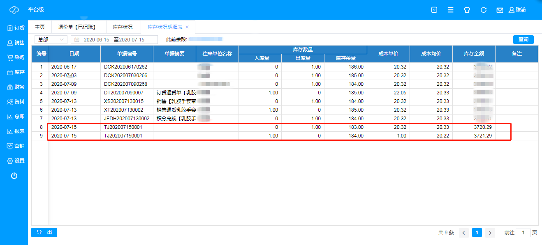Image resolution: width=542 pixels, height=245 pixels.
Task: Select document number JFDH202007130002
Action: coord(127,119)
